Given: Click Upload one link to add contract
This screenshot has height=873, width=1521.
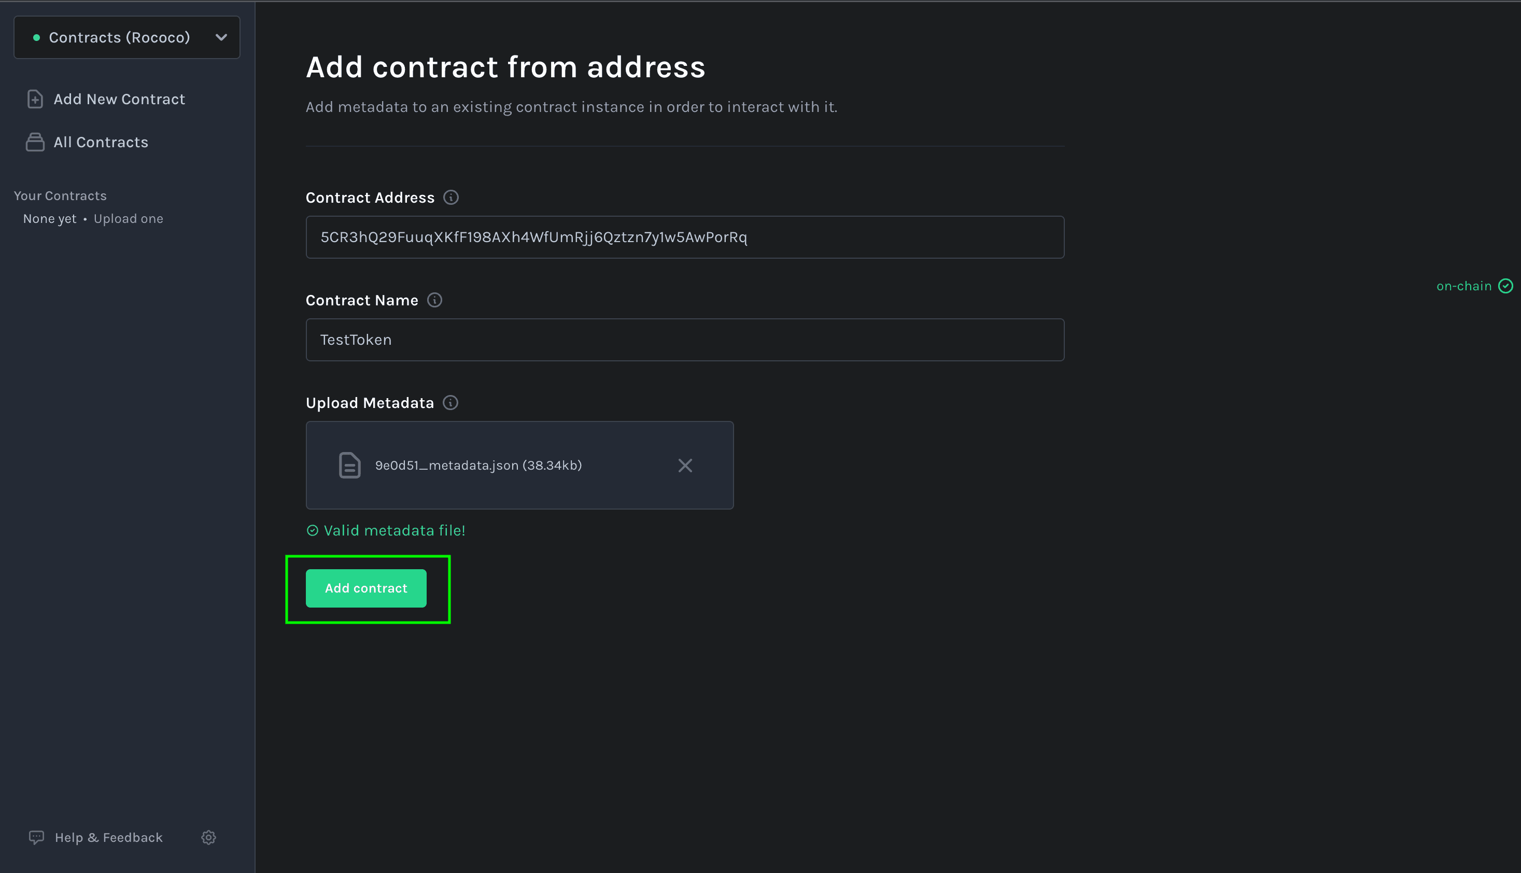Looking at the screenshot, I should [128, 218].
